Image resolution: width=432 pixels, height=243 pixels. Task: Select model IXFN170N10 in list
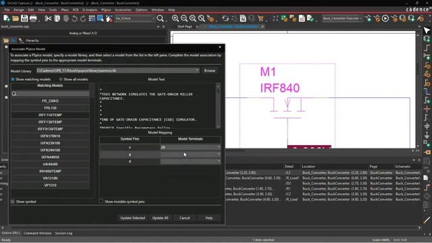tap(50, 136)
